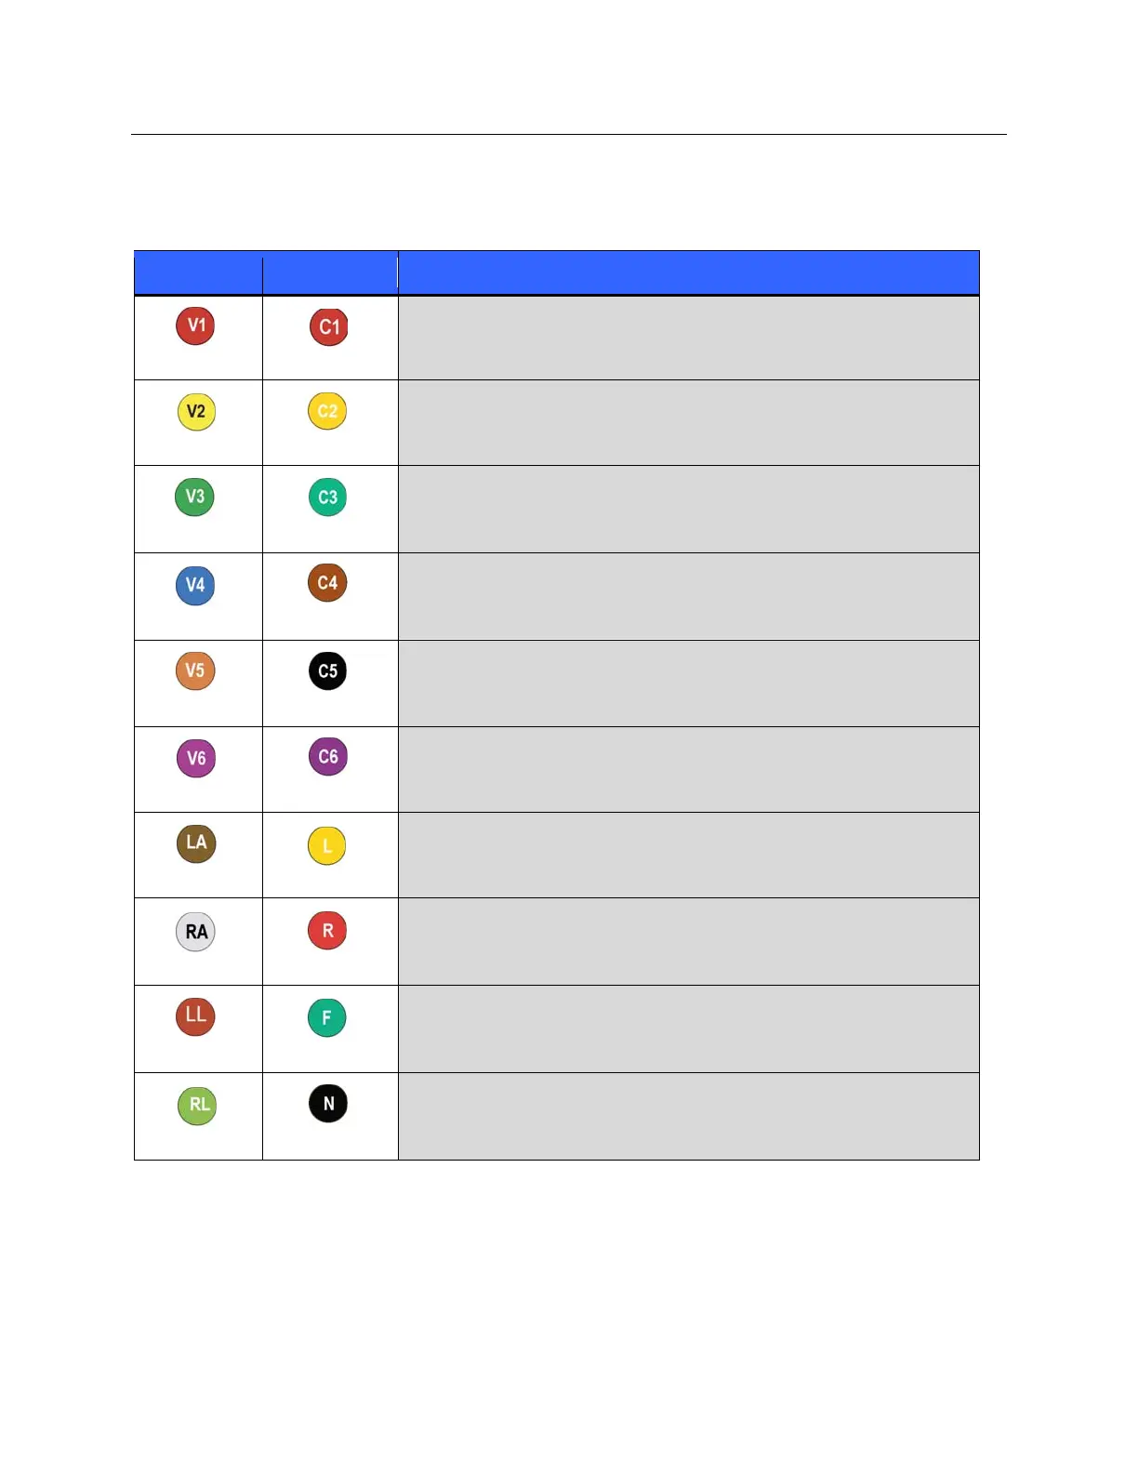Select the violet C6 electrode icon
The width and height of the screenshot is (1138, 1473).
327,756
